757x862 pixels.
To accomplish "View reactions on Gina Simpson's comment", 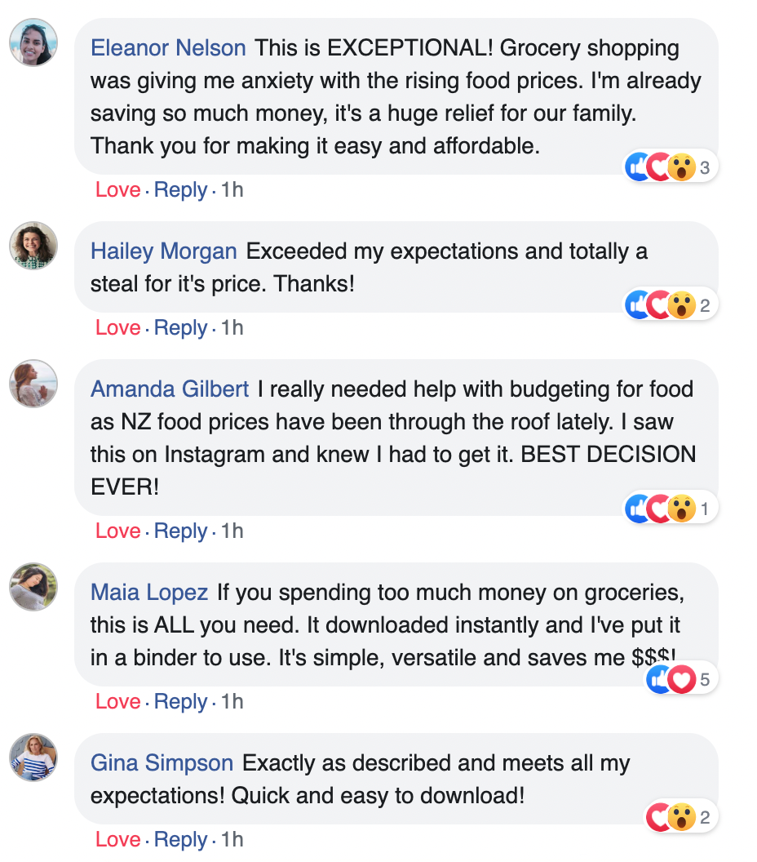I will click(680, 817).
